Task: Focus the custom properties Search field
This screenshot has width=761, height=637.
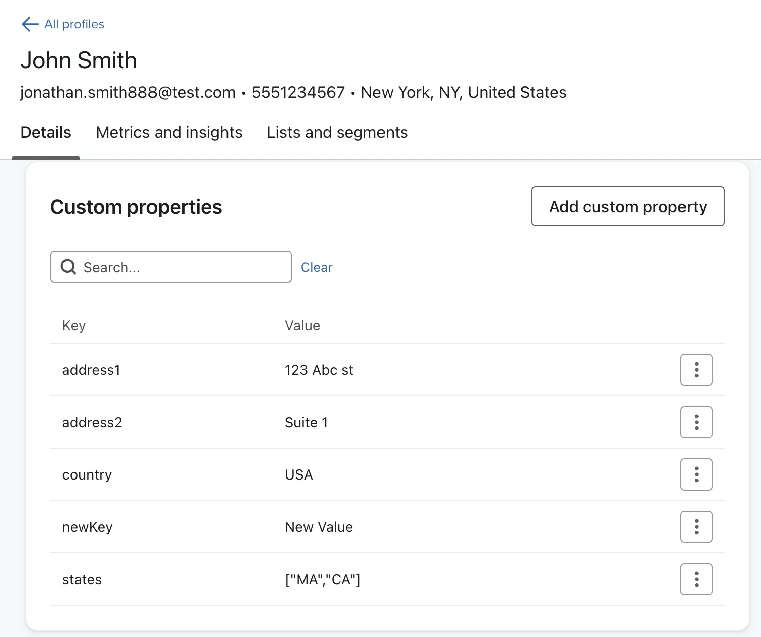Action: (x=181, y=267)
